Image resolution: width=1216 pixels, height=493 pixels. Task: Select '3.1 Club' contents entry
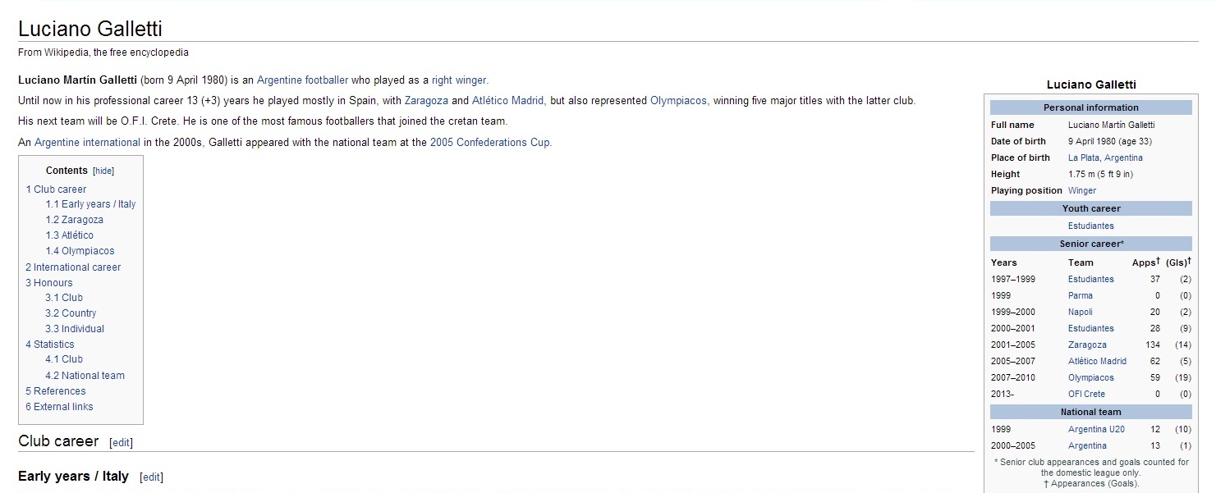pyautogui.click(x=64, y=298)
